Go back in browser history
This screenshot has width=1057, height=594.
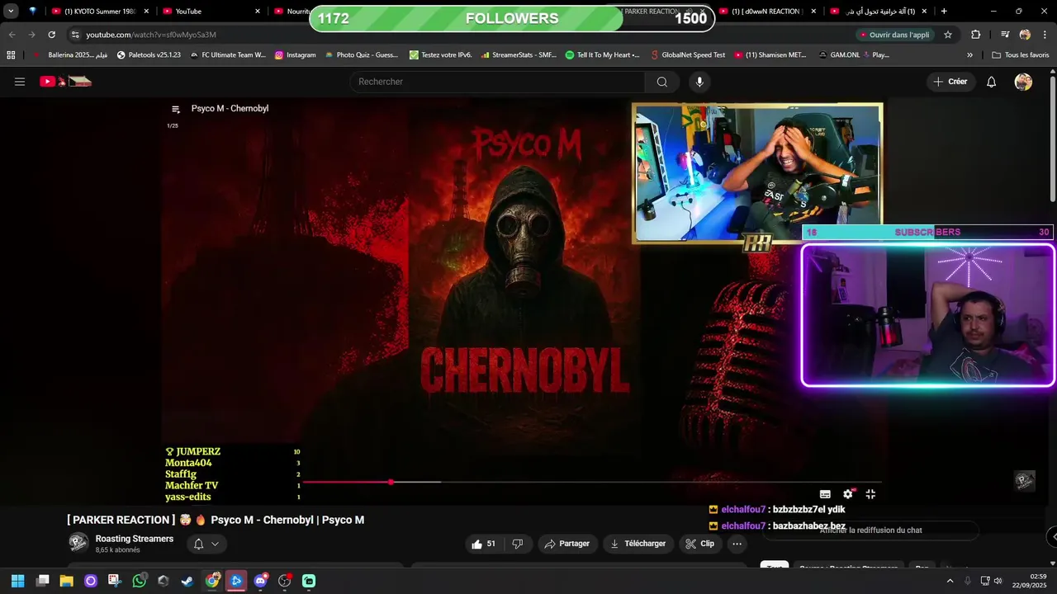point(12,35)
